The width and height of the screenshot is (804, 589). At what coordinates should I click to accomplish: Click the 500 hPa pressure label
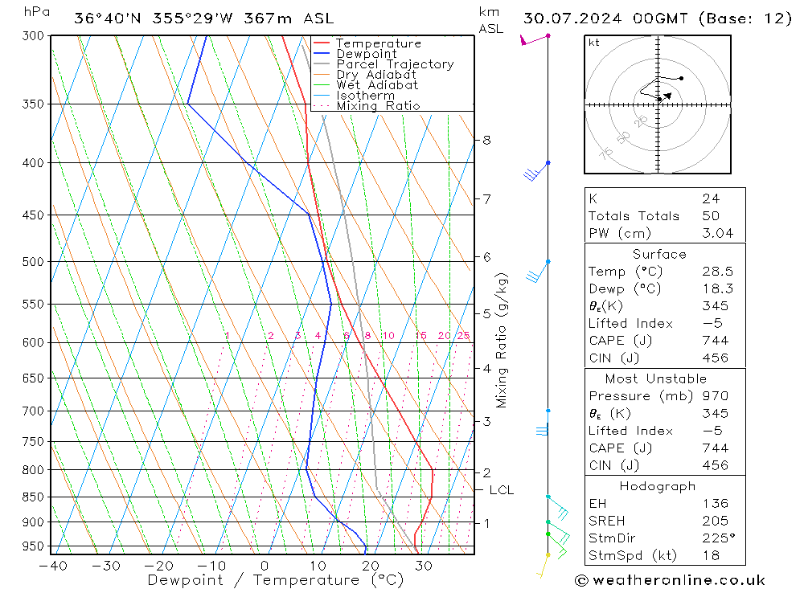pos(33,262)
